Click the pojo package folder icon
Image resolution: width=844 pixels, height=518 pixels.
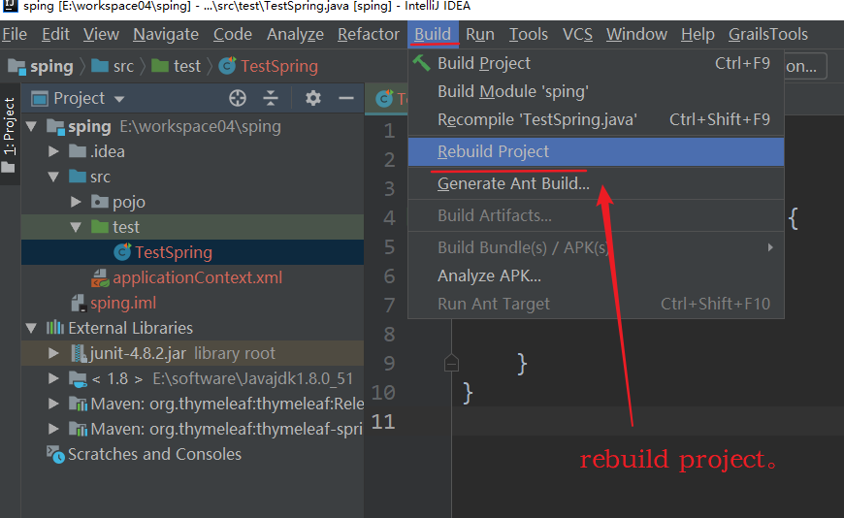[100, 202]
